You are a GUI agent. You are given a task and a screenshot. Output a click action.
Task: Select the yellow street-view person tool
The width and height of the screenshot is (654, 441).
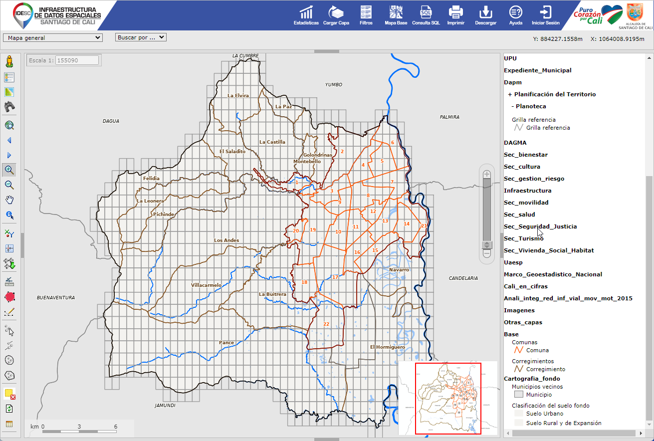(9, 62)
